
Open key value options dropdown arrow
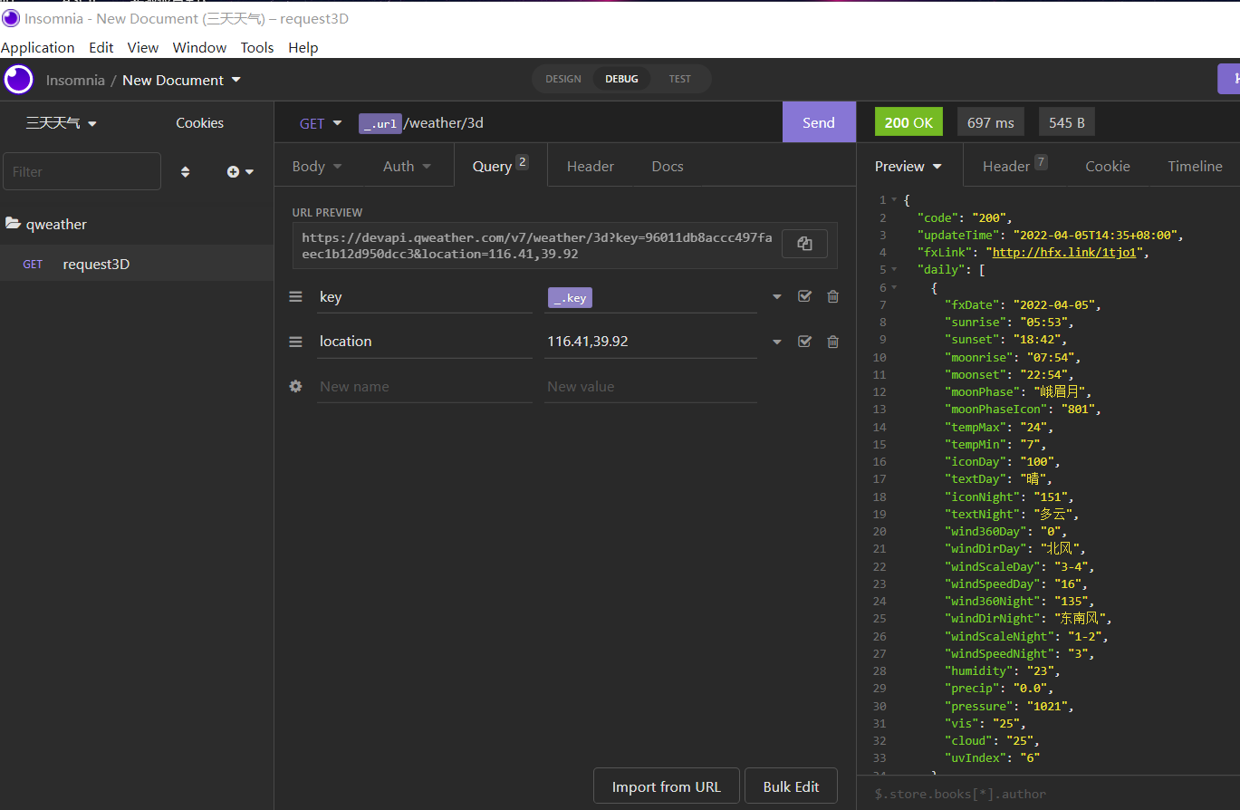click(x=776, y=297)
